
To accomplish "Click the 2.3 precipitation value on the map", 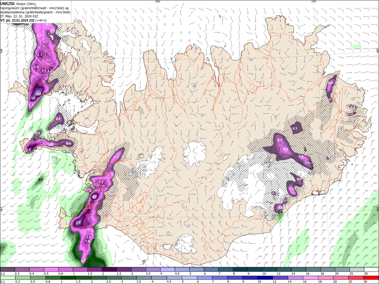I will [40, 55].
